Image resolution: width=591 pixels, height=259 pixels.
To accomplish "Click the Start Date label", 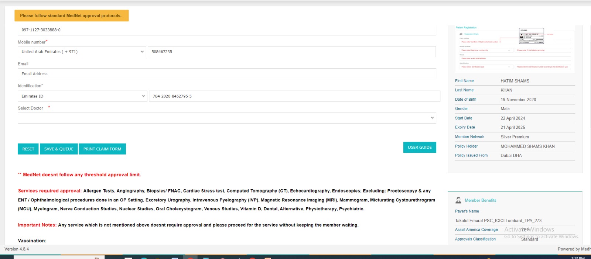I will 464,118.
